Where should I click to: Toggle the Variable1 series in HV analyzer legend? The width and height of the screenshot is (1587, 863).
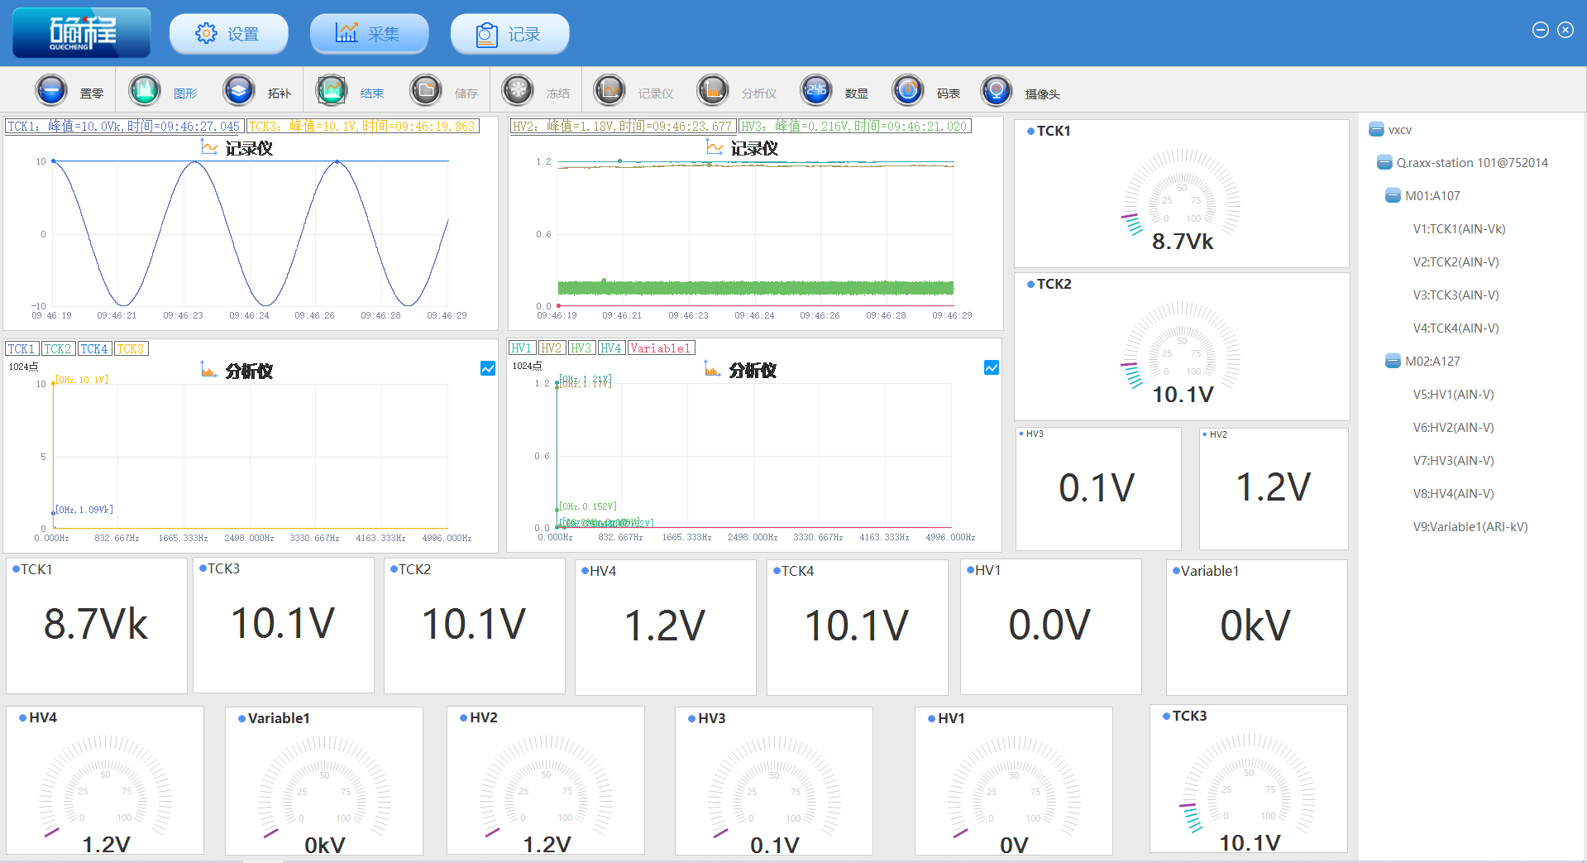click(x=660, y=348)
